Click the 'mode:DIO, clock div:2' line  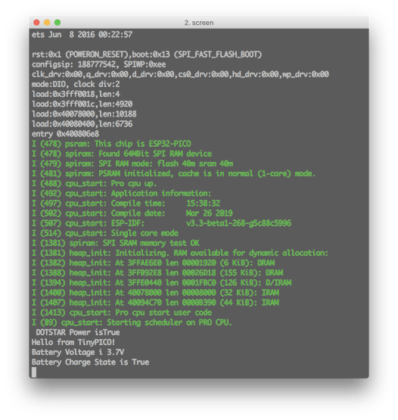pos(76,84)
